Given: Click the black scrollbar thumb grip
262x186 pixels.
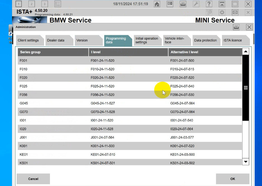Looking at the screenshot, I should point(246,88).
